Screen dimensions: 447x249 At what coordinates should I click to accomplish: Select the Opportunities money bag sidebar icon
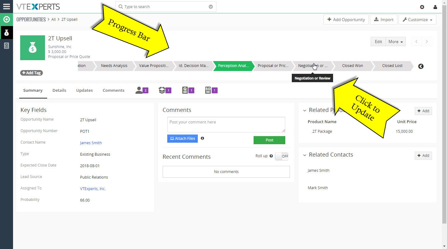click(x=7, y=33)
